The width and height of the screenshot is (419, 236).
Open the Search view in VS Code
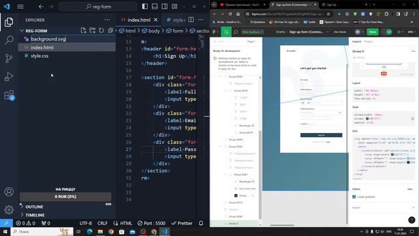[x=9, y=40]
